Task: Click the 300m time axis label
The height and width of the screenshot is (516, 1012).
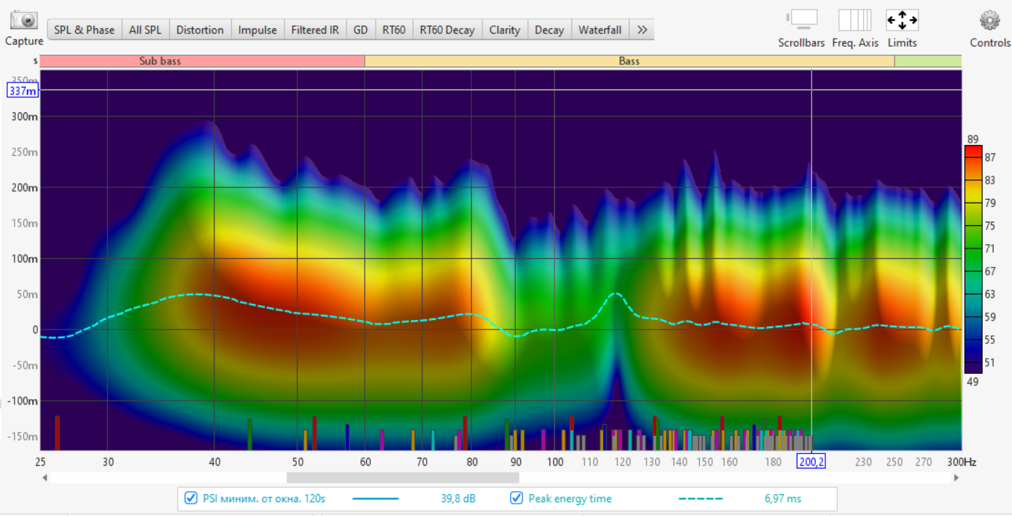Action: coord(25,116)
